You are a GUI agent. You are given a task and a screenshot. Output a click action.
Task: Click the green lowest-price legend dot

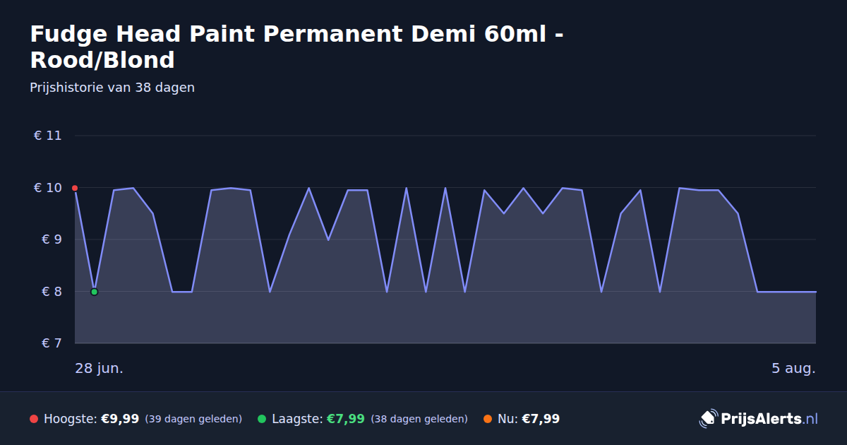coord(262,419)
